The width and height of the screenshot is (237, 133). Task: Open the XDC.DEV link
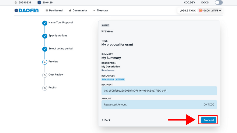coord(189,2)
